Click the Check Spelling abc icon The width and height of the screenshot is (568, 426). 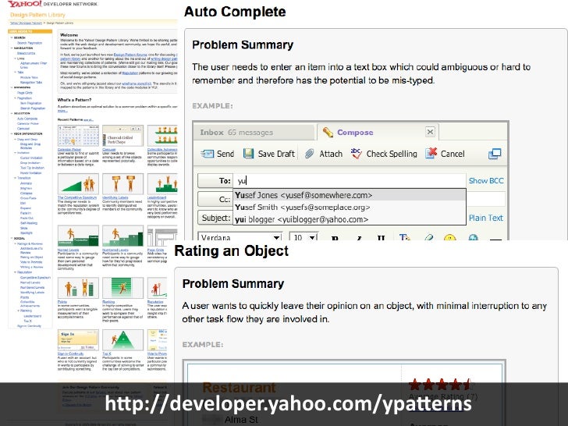click(356, 153)
